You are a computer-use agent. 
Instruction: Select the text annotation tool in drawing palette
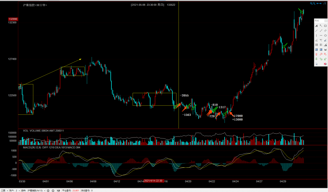click(x=316, y=26)
